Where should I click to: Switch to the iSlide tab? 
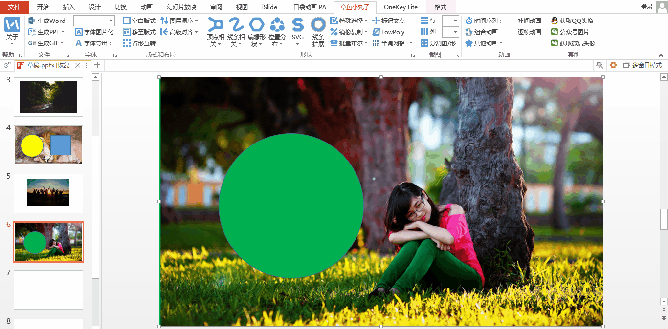click(x=269, y=7)
